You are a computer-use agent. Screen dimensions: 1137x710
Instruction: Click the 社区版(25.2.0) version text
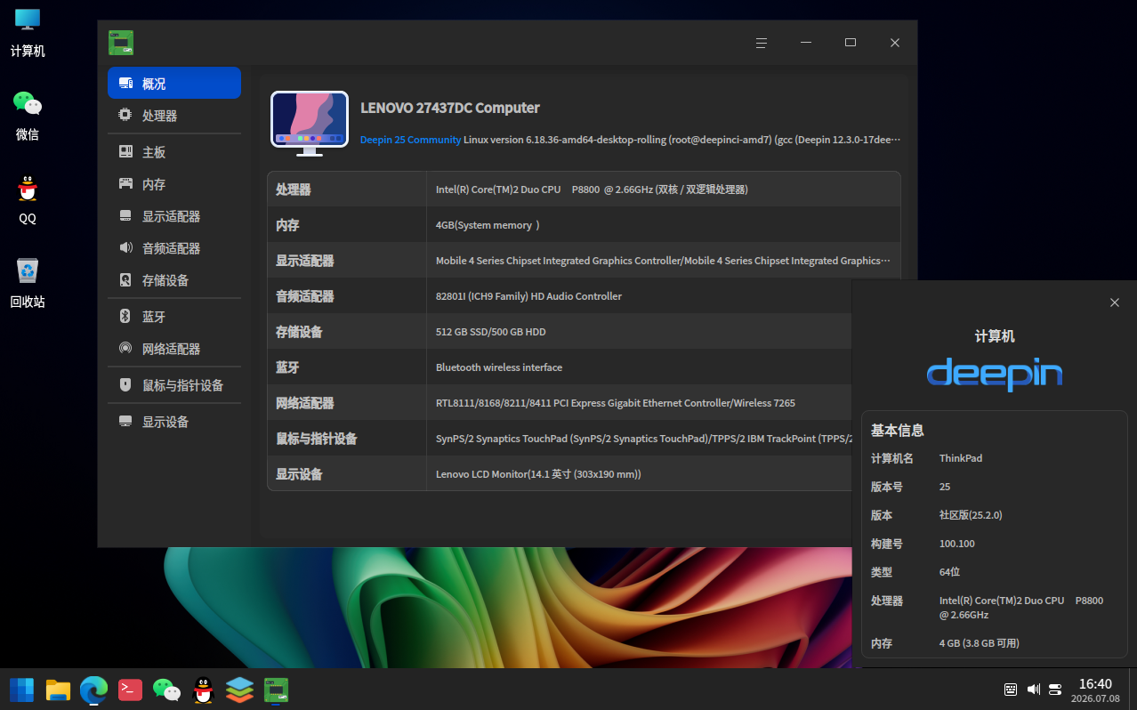pos(971,515)
